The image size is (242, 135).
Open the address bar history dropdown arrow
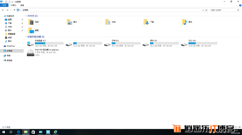[x=203, y=10]
